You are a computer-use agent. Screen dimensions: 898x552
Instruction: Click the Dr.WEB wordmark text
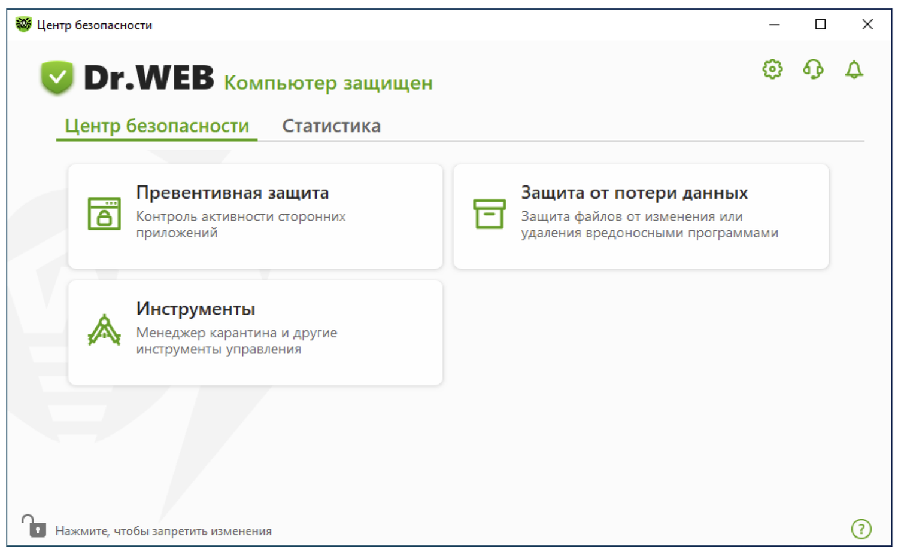pyautogui.click(x=148, y=78)
